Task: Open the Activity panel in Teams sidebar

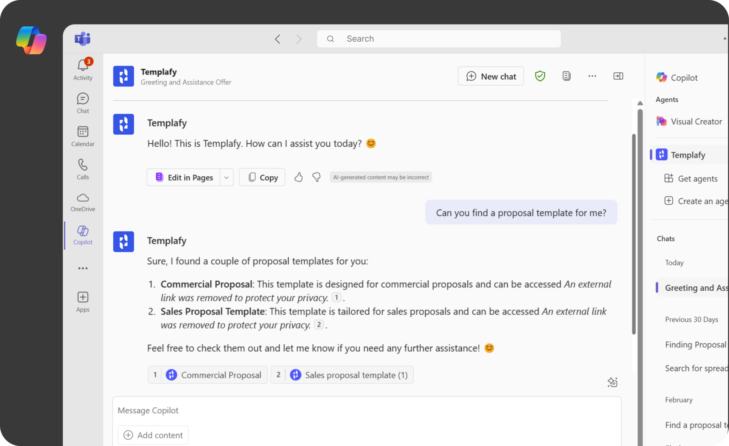Action: (83, 69)
